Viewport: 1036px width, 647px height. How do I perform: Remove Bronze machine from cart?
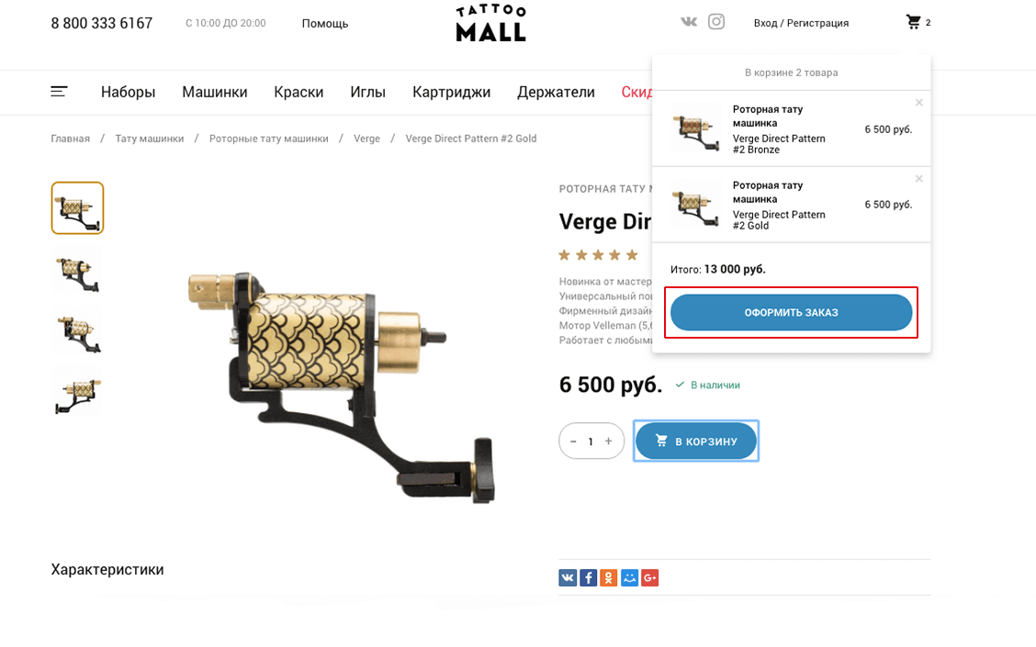(919, 103)
